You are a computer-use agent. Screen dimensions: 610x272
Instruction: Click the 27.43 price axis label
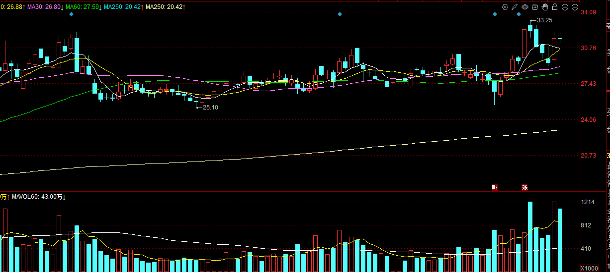[x=589, y=84]
